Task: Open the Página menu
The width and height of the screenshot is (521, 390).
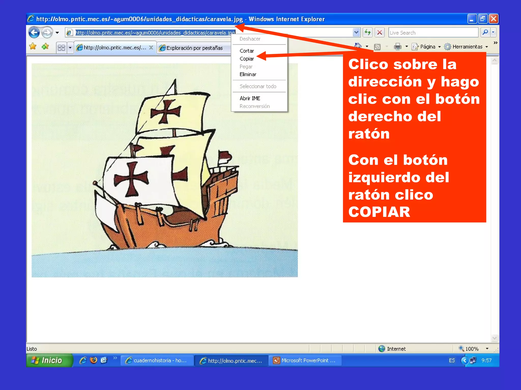Action: click(426, 47)
